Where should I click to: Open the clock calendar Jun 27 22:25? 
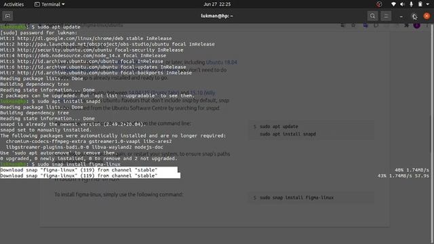click(217, 5)
